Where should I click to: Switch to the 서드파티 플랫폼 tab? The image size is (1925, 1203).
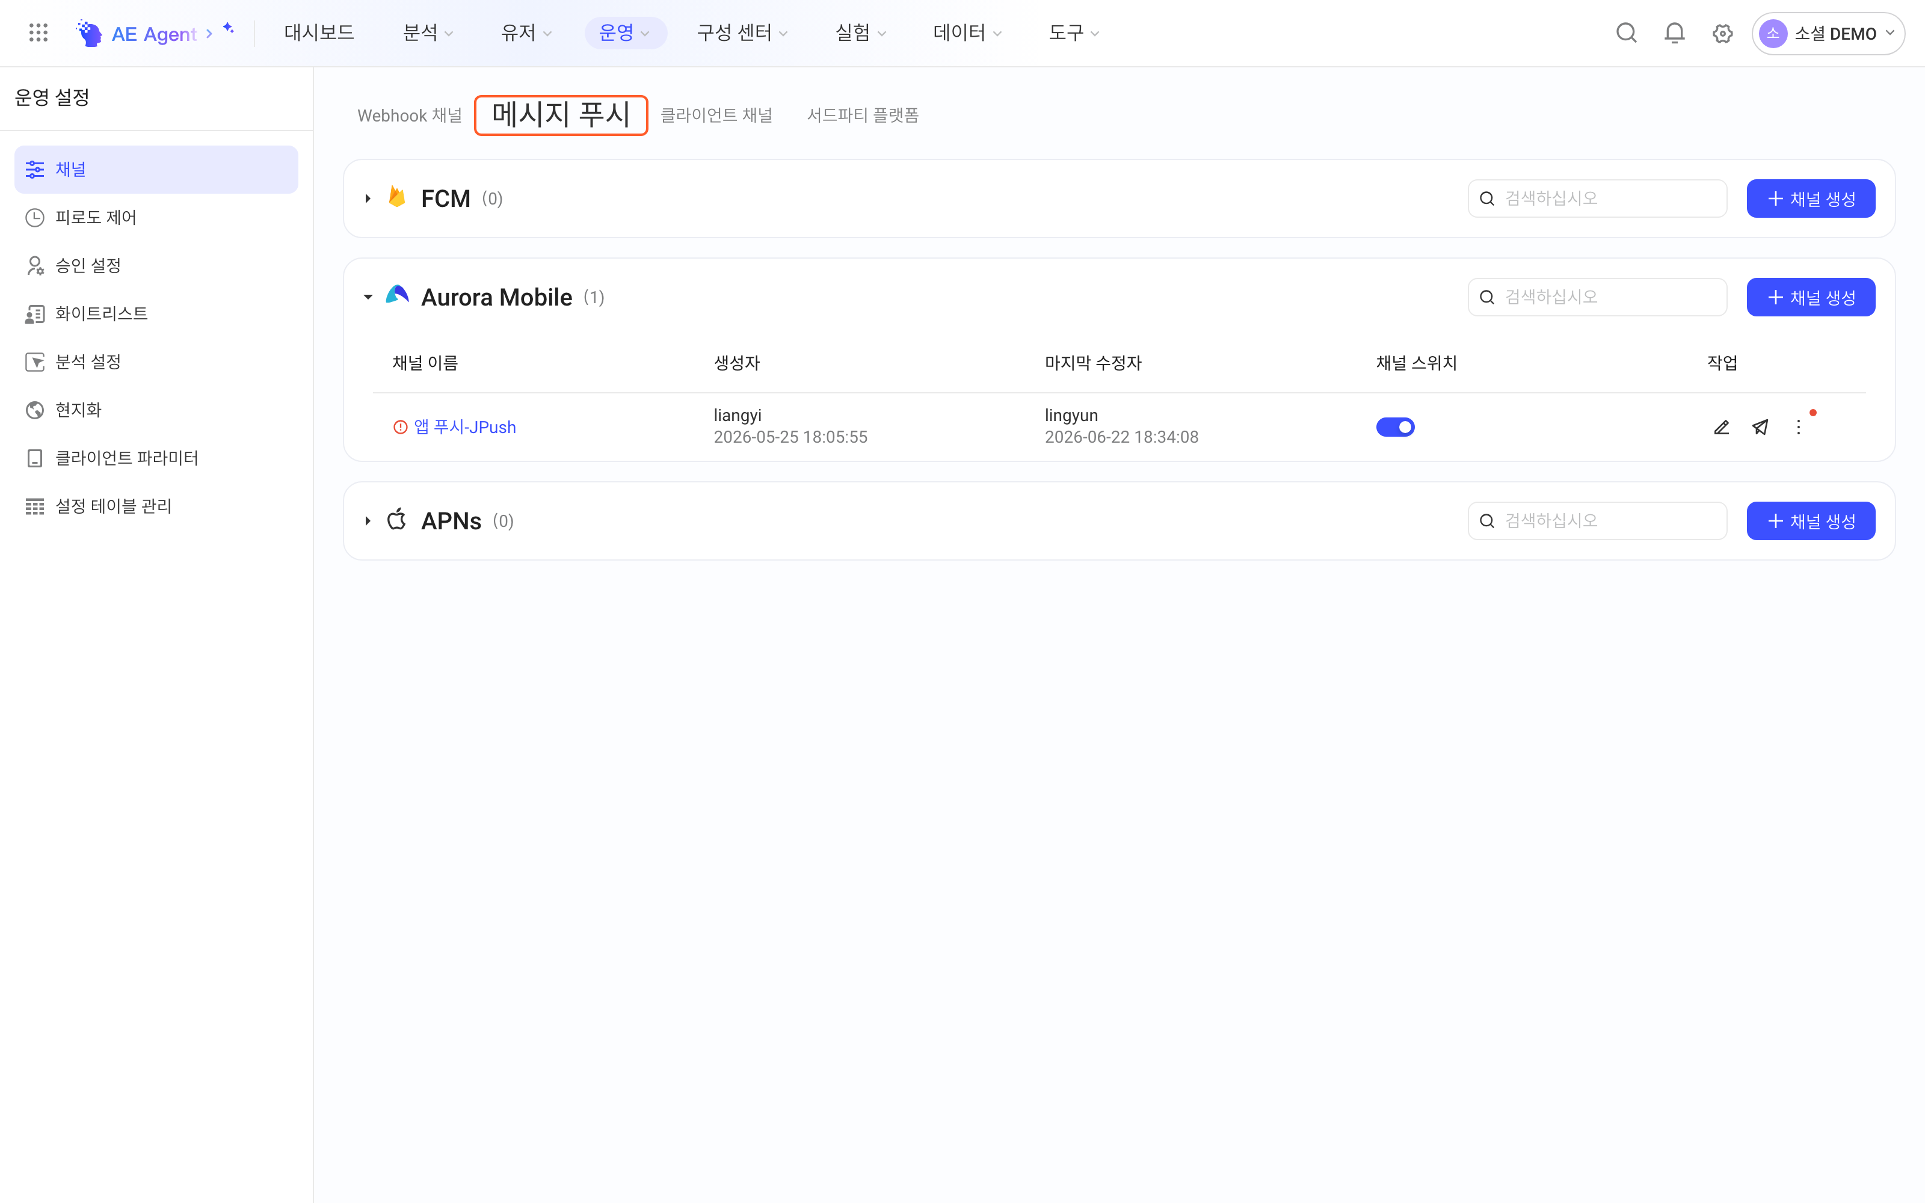(x=863, y=115)
